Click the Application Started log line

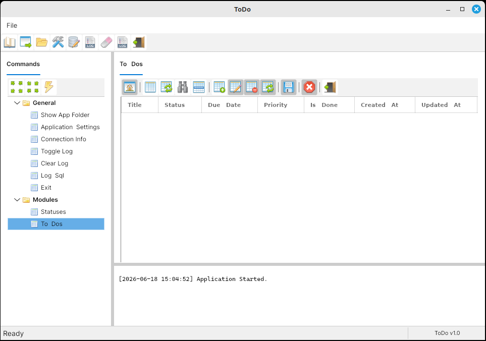click(193, 279)
